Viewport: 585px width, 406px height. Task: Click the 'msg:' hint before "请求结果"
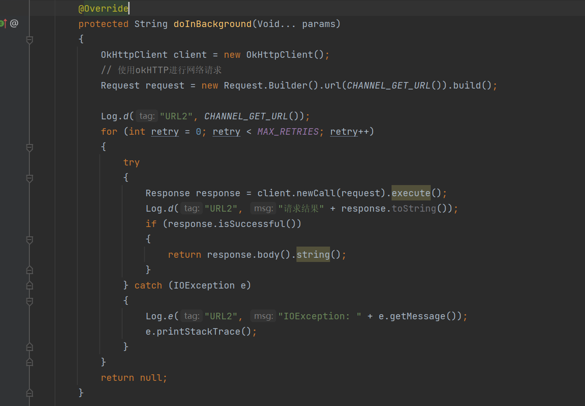pos(263,208)
